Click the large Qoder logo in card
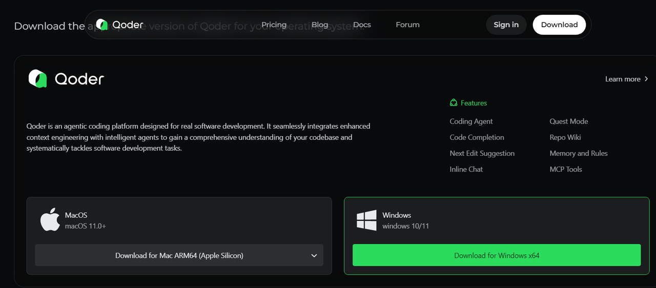The height and width of the screenshot is (288, 656). pos(66,79)
